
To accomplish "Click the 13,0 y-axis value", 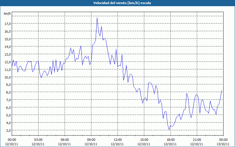I will pos(8,54).
